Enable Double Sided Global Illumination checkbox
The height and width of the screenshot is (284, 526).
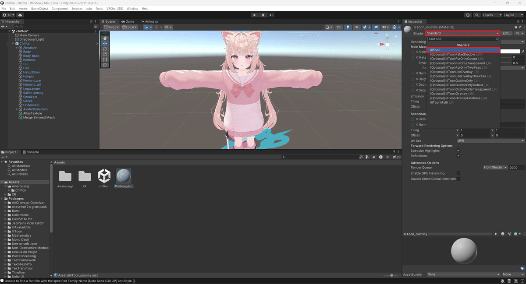point(458,179)
